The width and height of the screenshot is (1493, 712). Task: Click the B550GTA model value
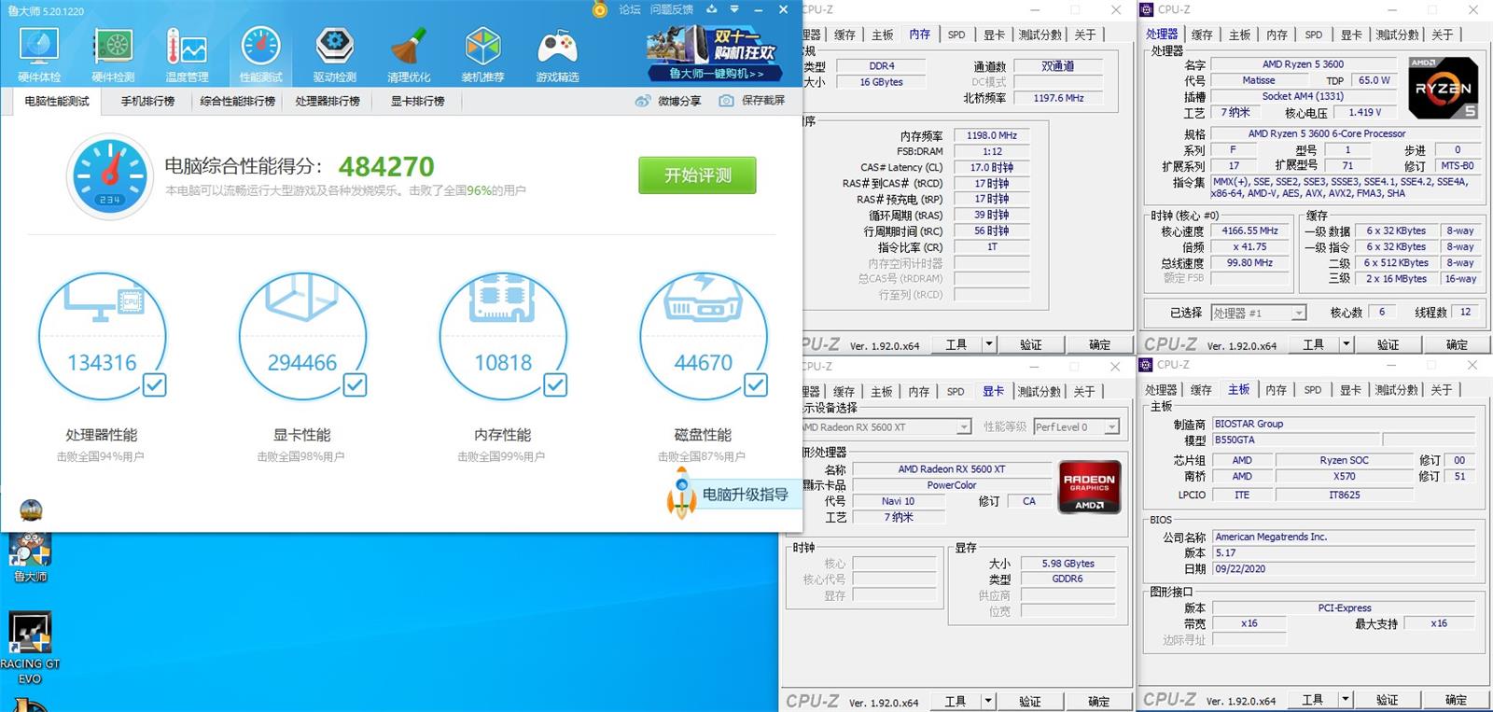click(1295, 440)
